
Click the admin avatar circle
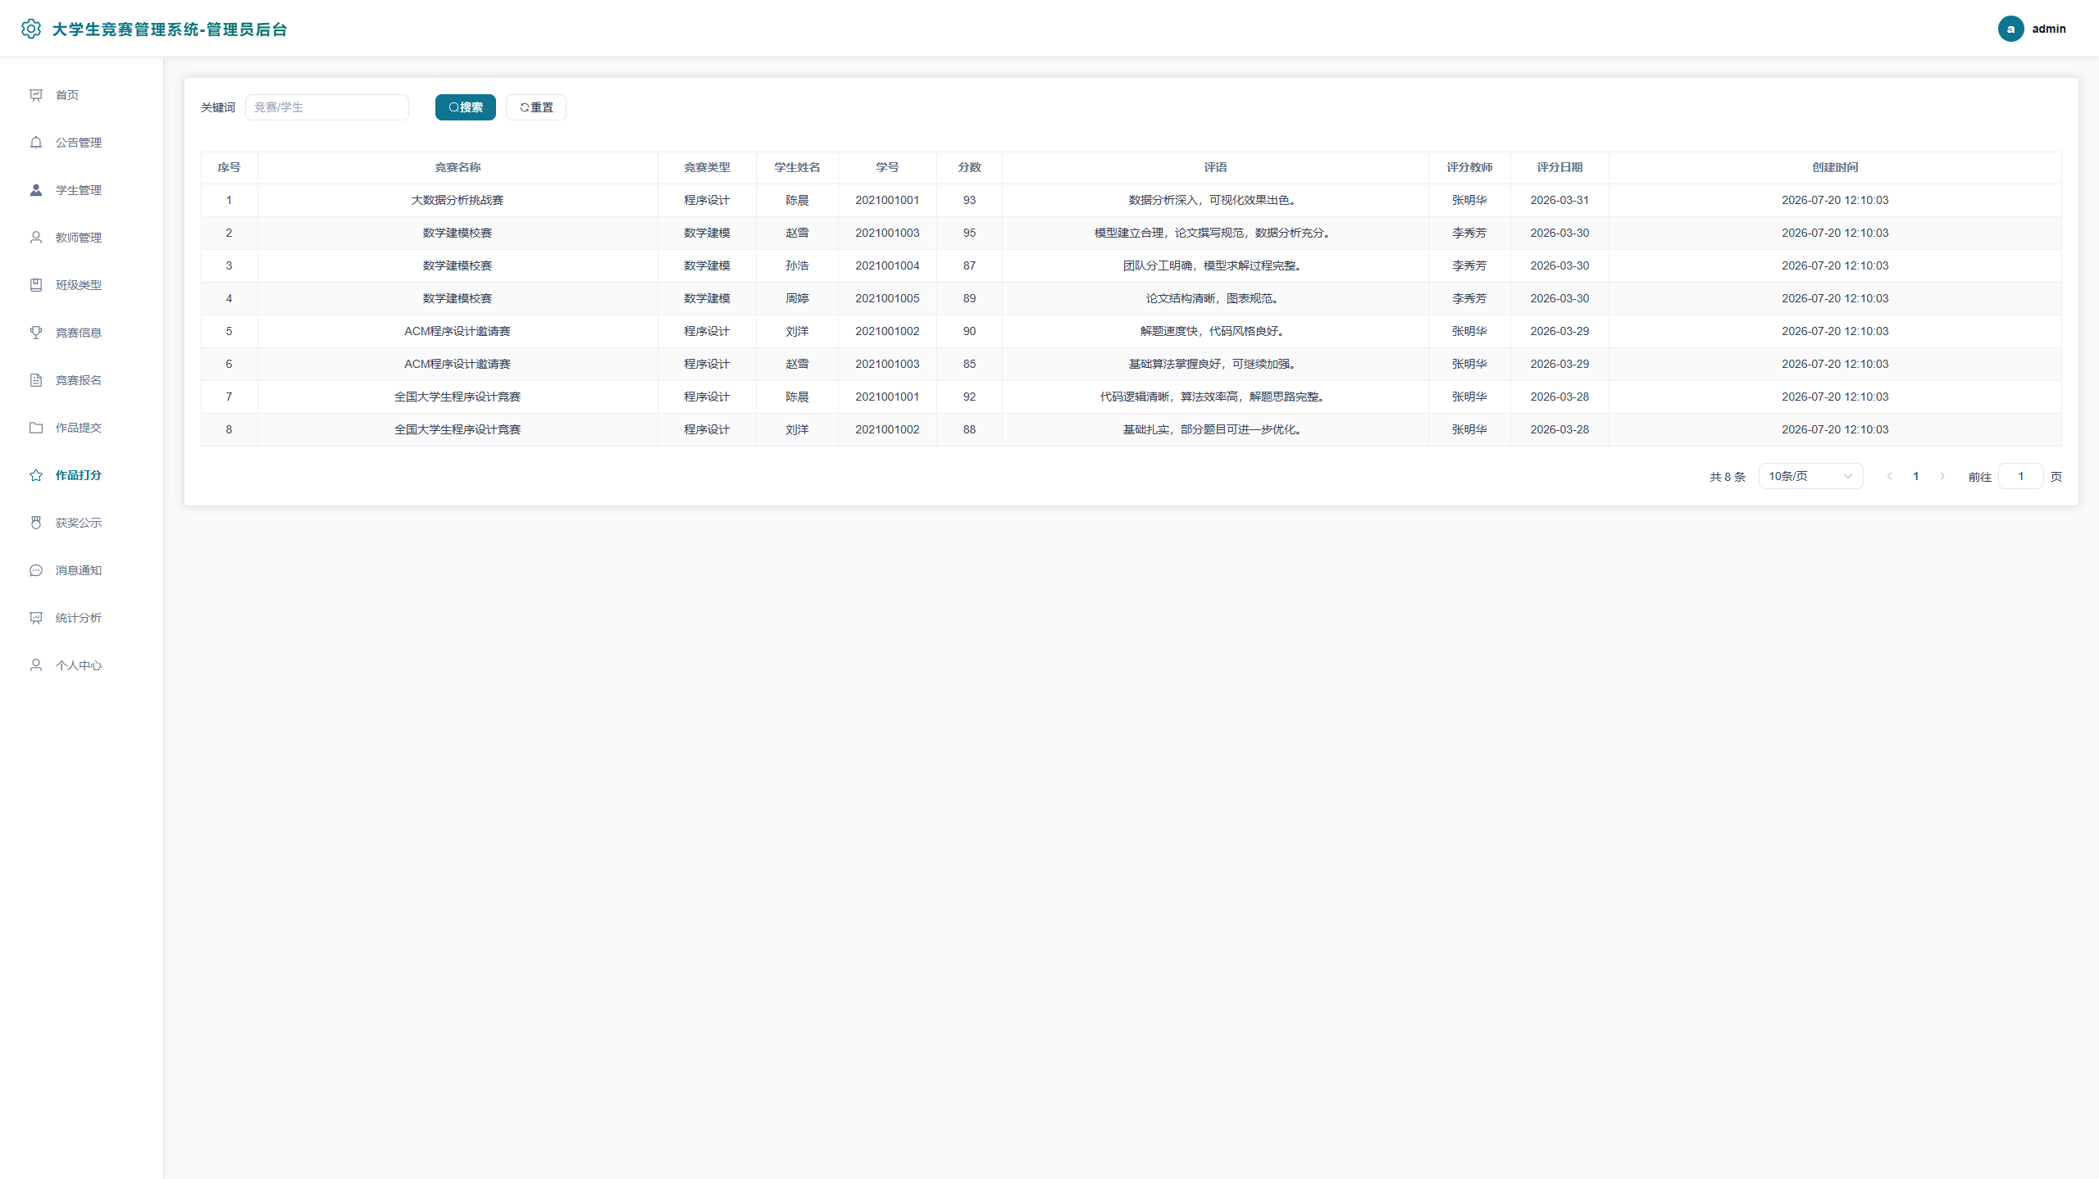click(2010, 29)
